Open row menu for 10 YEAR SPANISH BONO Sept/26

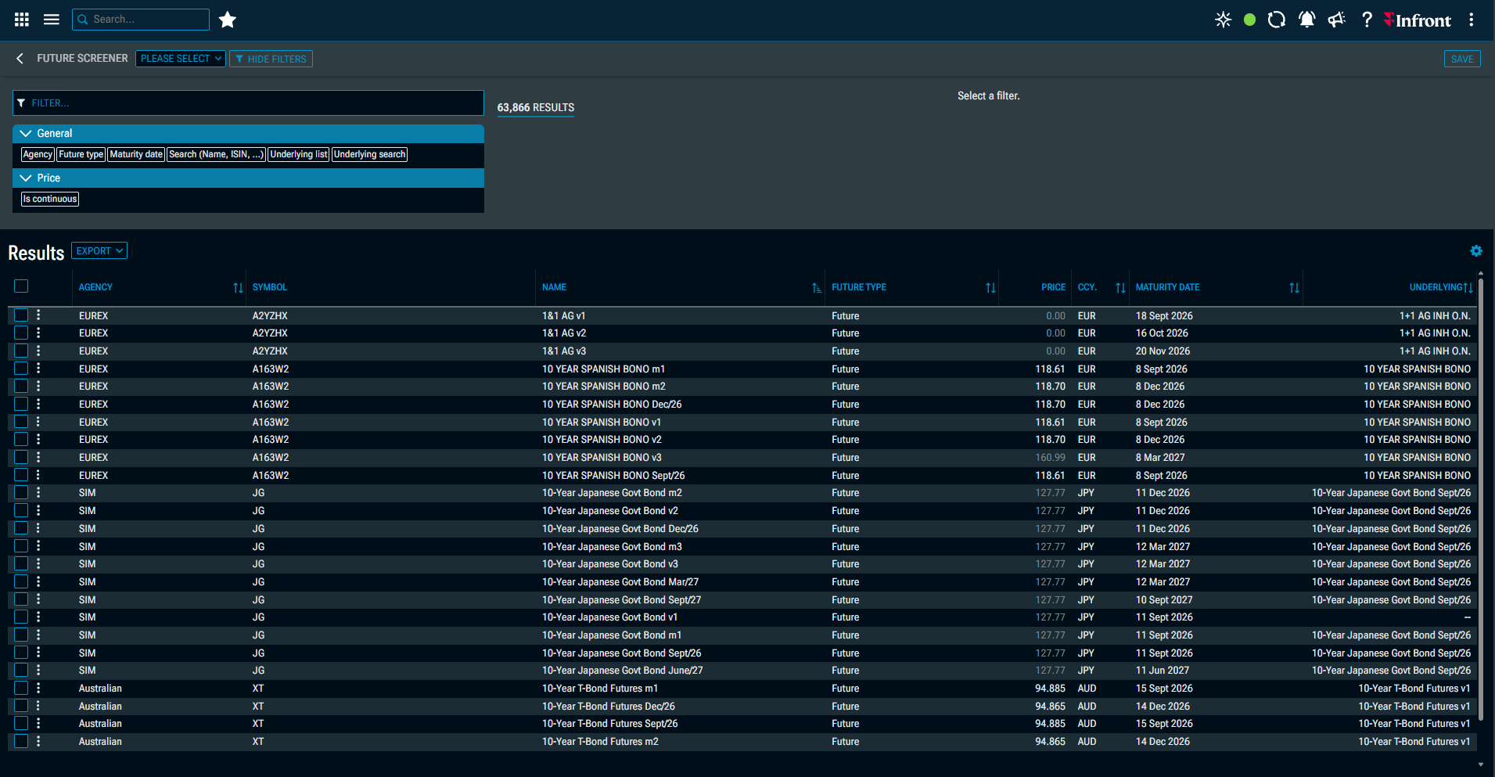pos(38,475)
